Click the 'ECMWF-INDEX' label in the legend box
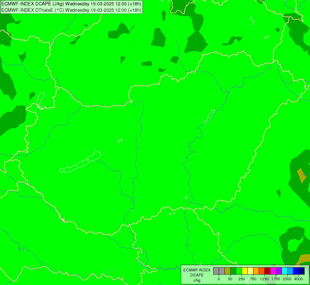Image resolution: width=310 pixels, height=285 pixels. coord(197,270)
